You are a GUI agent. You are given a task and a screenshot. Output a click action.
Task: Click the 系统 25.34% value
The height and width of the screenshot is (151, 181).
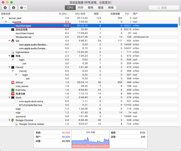[x=66, y=133]
